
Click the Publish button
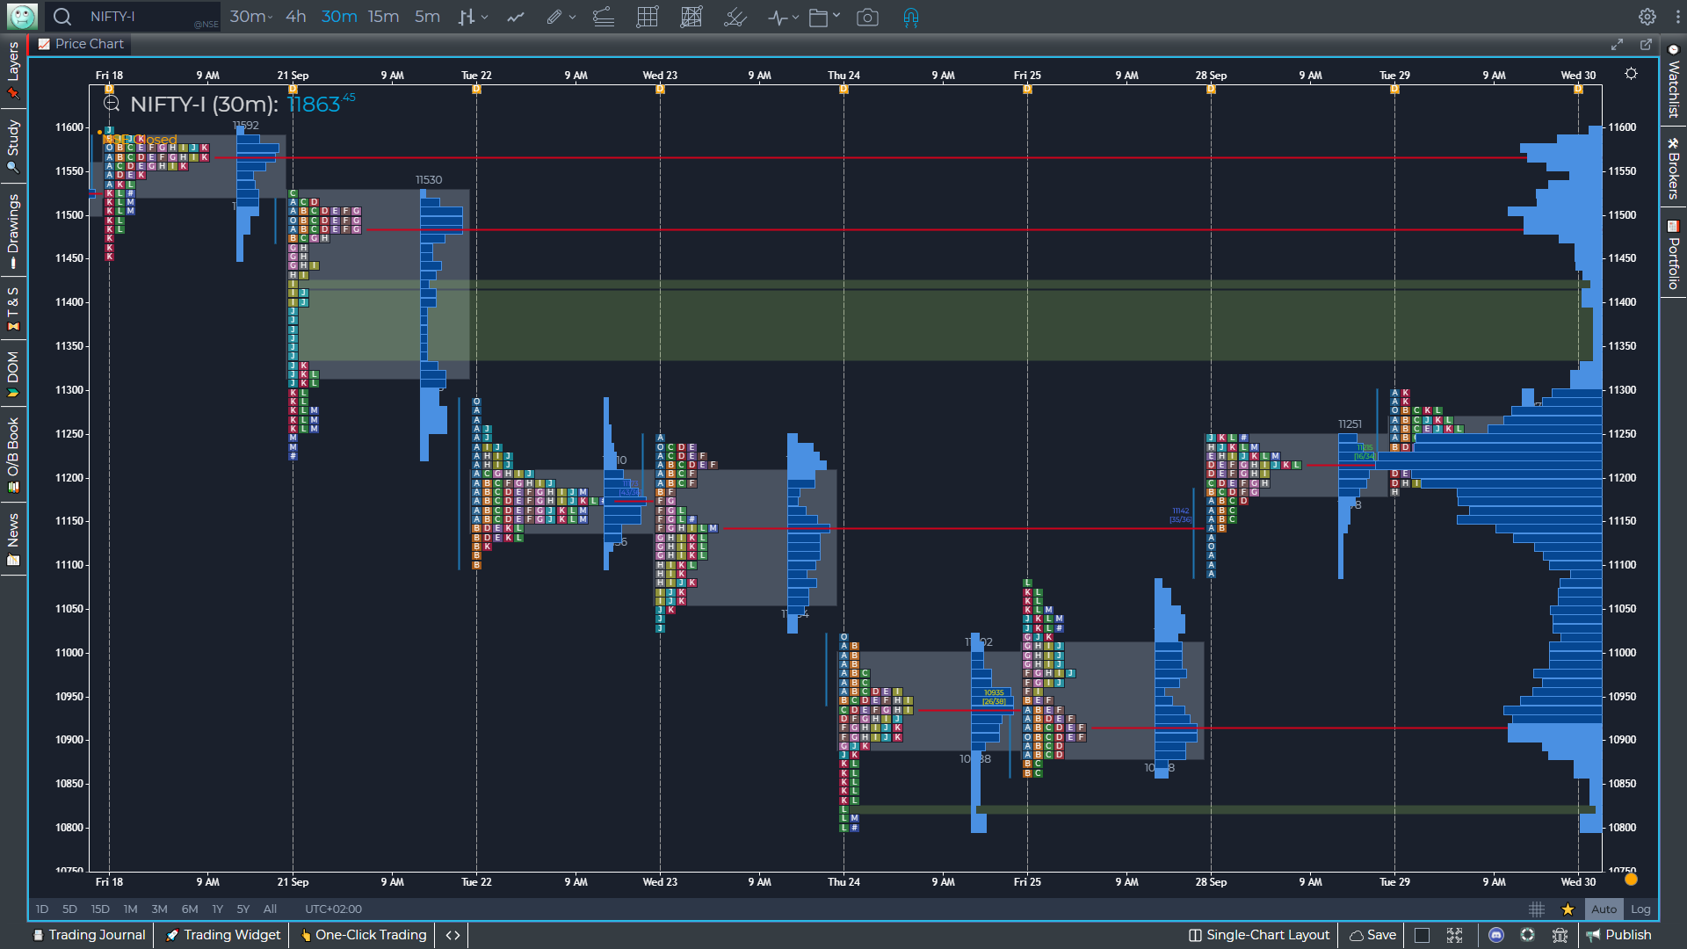(1621, 935)
